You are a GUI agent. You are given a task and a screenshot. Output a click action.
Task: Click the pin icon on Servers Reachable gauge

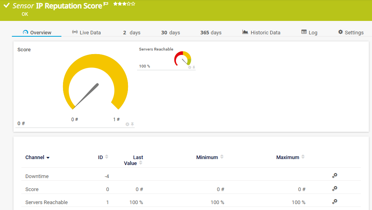[194, 67]
